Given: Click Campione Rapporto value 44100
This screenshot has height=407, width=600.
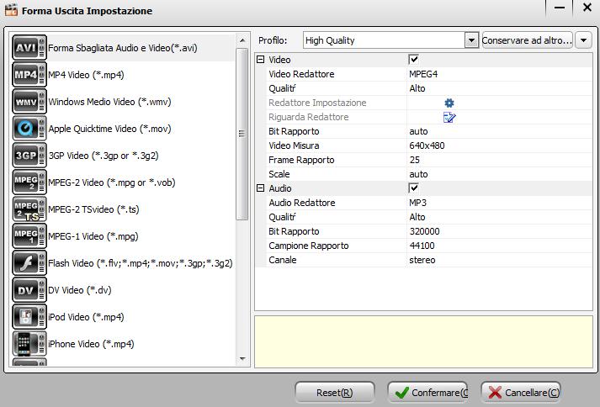Looking at the screenshot, I should [x=422, y=246].
